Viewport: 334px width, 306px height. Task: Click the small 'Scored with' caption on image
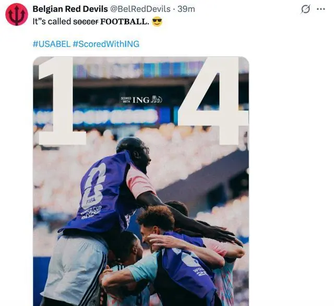pos(126,100)
